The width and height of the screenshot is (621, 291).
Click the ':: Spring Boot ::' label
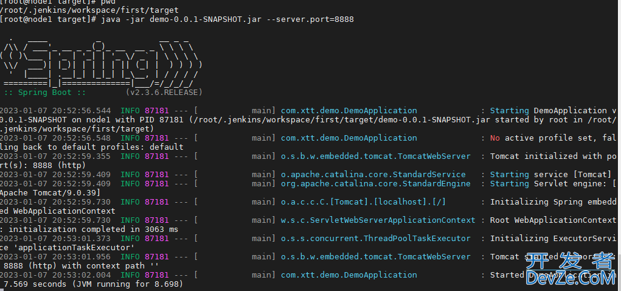tap(45, 93)
